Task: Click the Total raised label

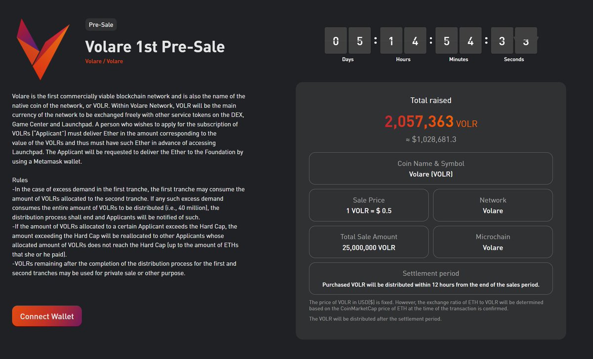Action: (x=431, y=100)
